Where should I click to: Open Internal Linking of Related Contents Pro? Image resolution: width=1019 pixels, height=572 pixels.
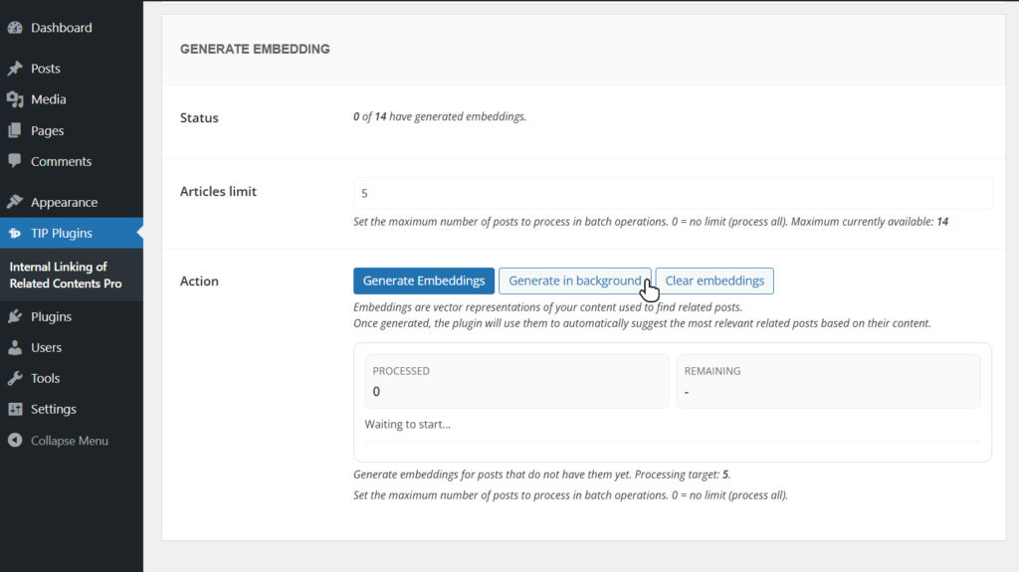point(66,275)
